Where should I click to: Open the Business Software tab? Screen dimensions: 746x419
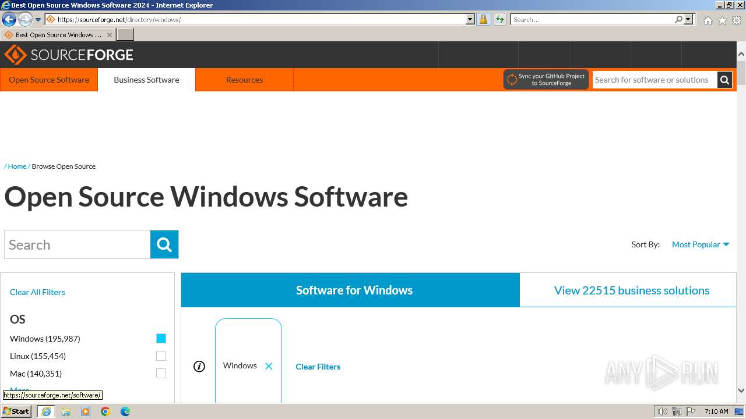(x=146, y=80)
